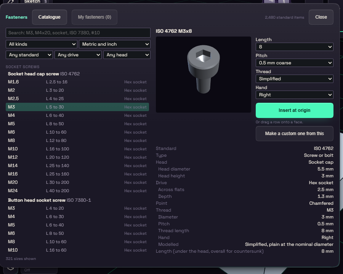Select the M2 row with L 3 to 20
The image size is (343, 274).
click(77, 90)
